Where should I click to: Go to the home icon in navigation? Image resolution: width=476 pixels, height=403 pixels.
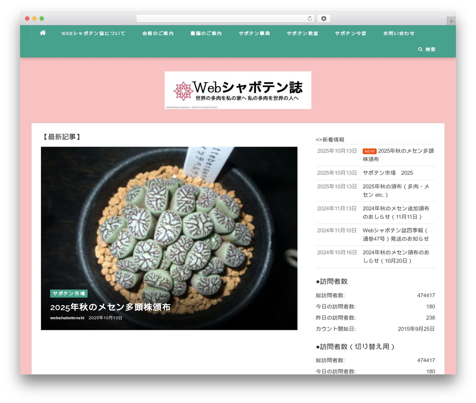click(43, 33)
